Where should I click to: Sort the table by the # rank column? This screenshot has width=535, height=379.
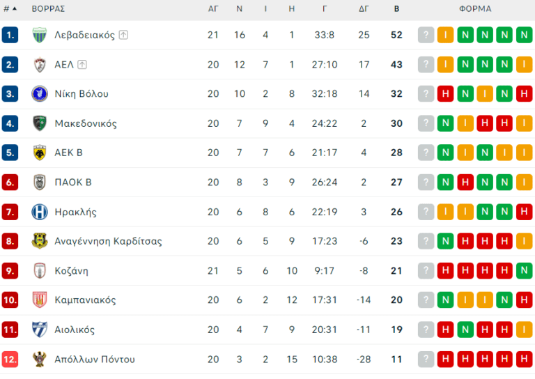pos(10,9)
